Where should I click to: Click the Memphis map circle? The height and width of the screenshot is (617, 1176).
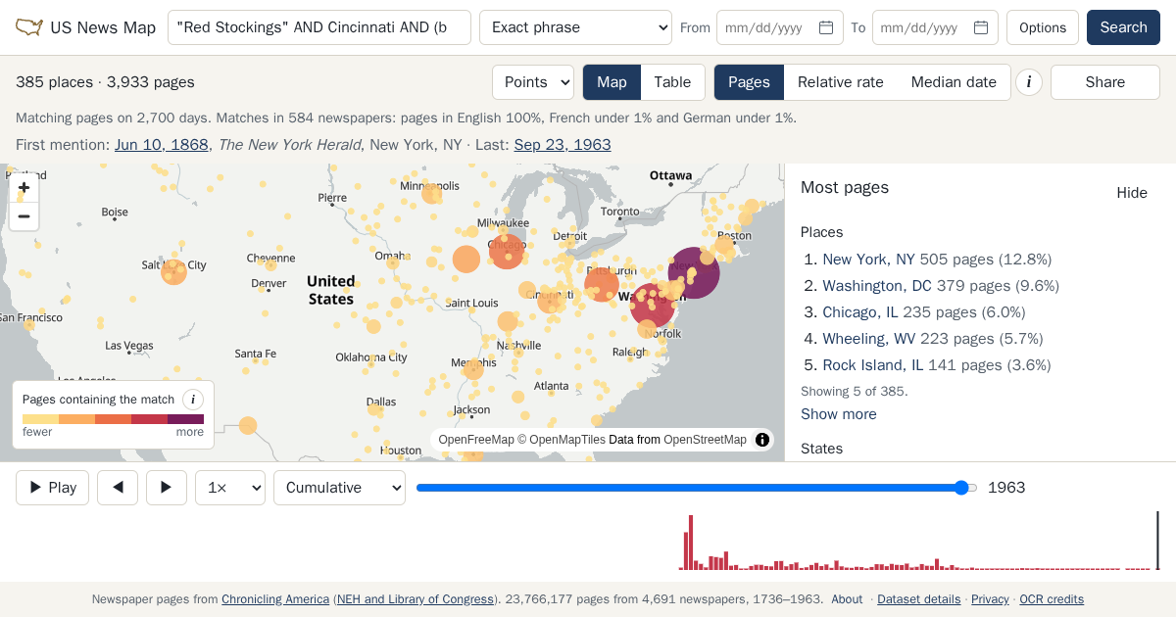473,369
